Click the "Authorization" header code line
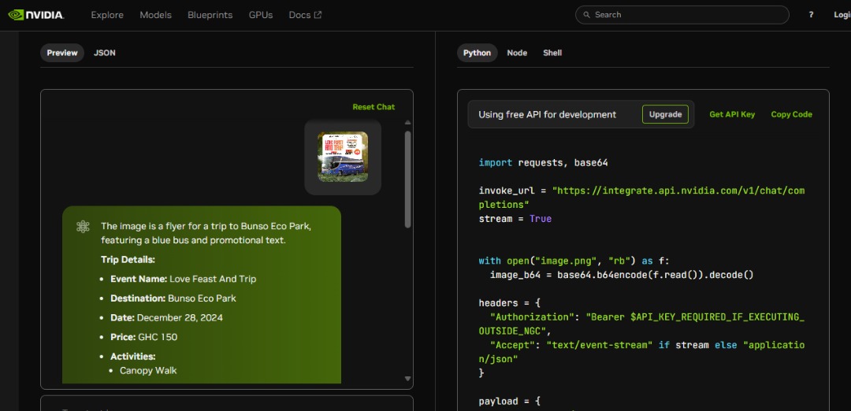The image size is (851, 411). [x=641, y=324]
